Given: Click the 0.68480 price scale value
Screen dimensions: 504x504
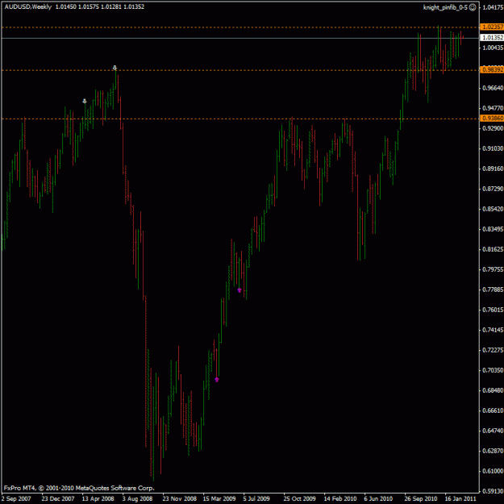Looking at the screenshot, I should [493, 390].
